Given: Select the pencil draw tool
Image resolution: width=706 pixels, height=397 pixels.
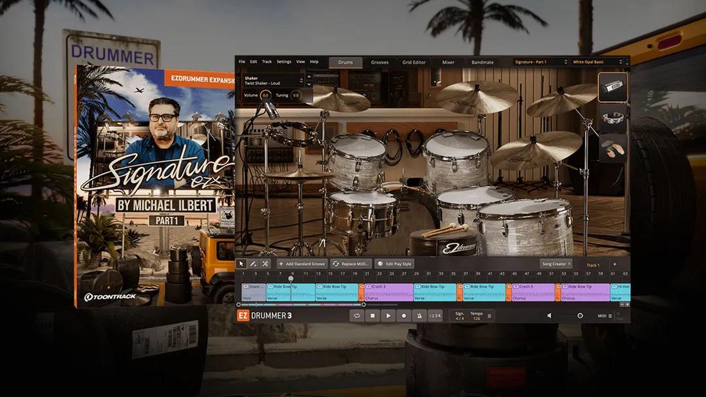Looking at the screenshot, I should tap(254, 264).
